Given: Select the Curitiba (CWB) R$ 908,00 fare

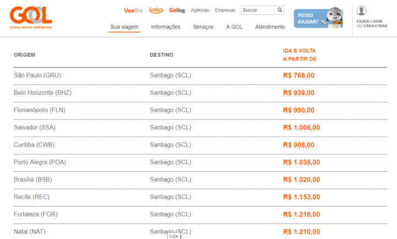Looking at the screenshot, I should point(299,145).
